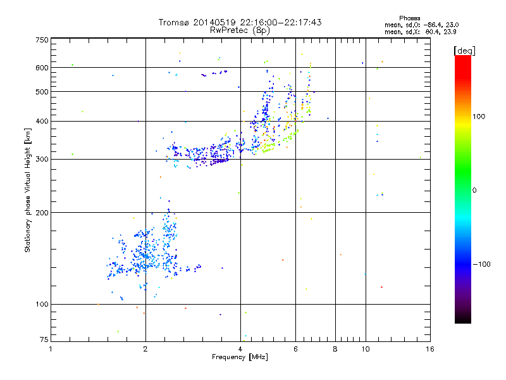Viewport: 506px width, 380px height.
Task: Click the y-axis tick label '100'
Action: point(42,305)
